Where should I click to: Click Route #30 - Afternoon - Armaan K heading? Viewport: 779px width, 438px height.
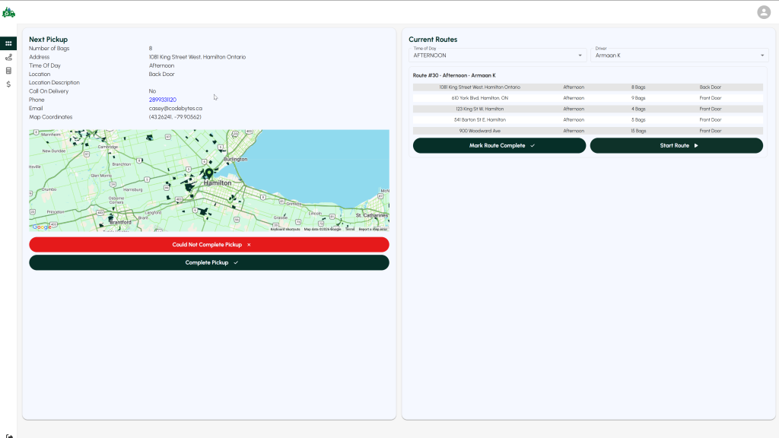[x=454, y=75]
